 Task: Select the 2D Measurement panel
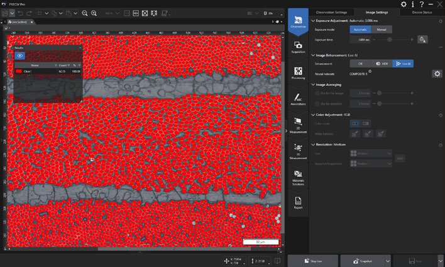[x=298, y=125]
